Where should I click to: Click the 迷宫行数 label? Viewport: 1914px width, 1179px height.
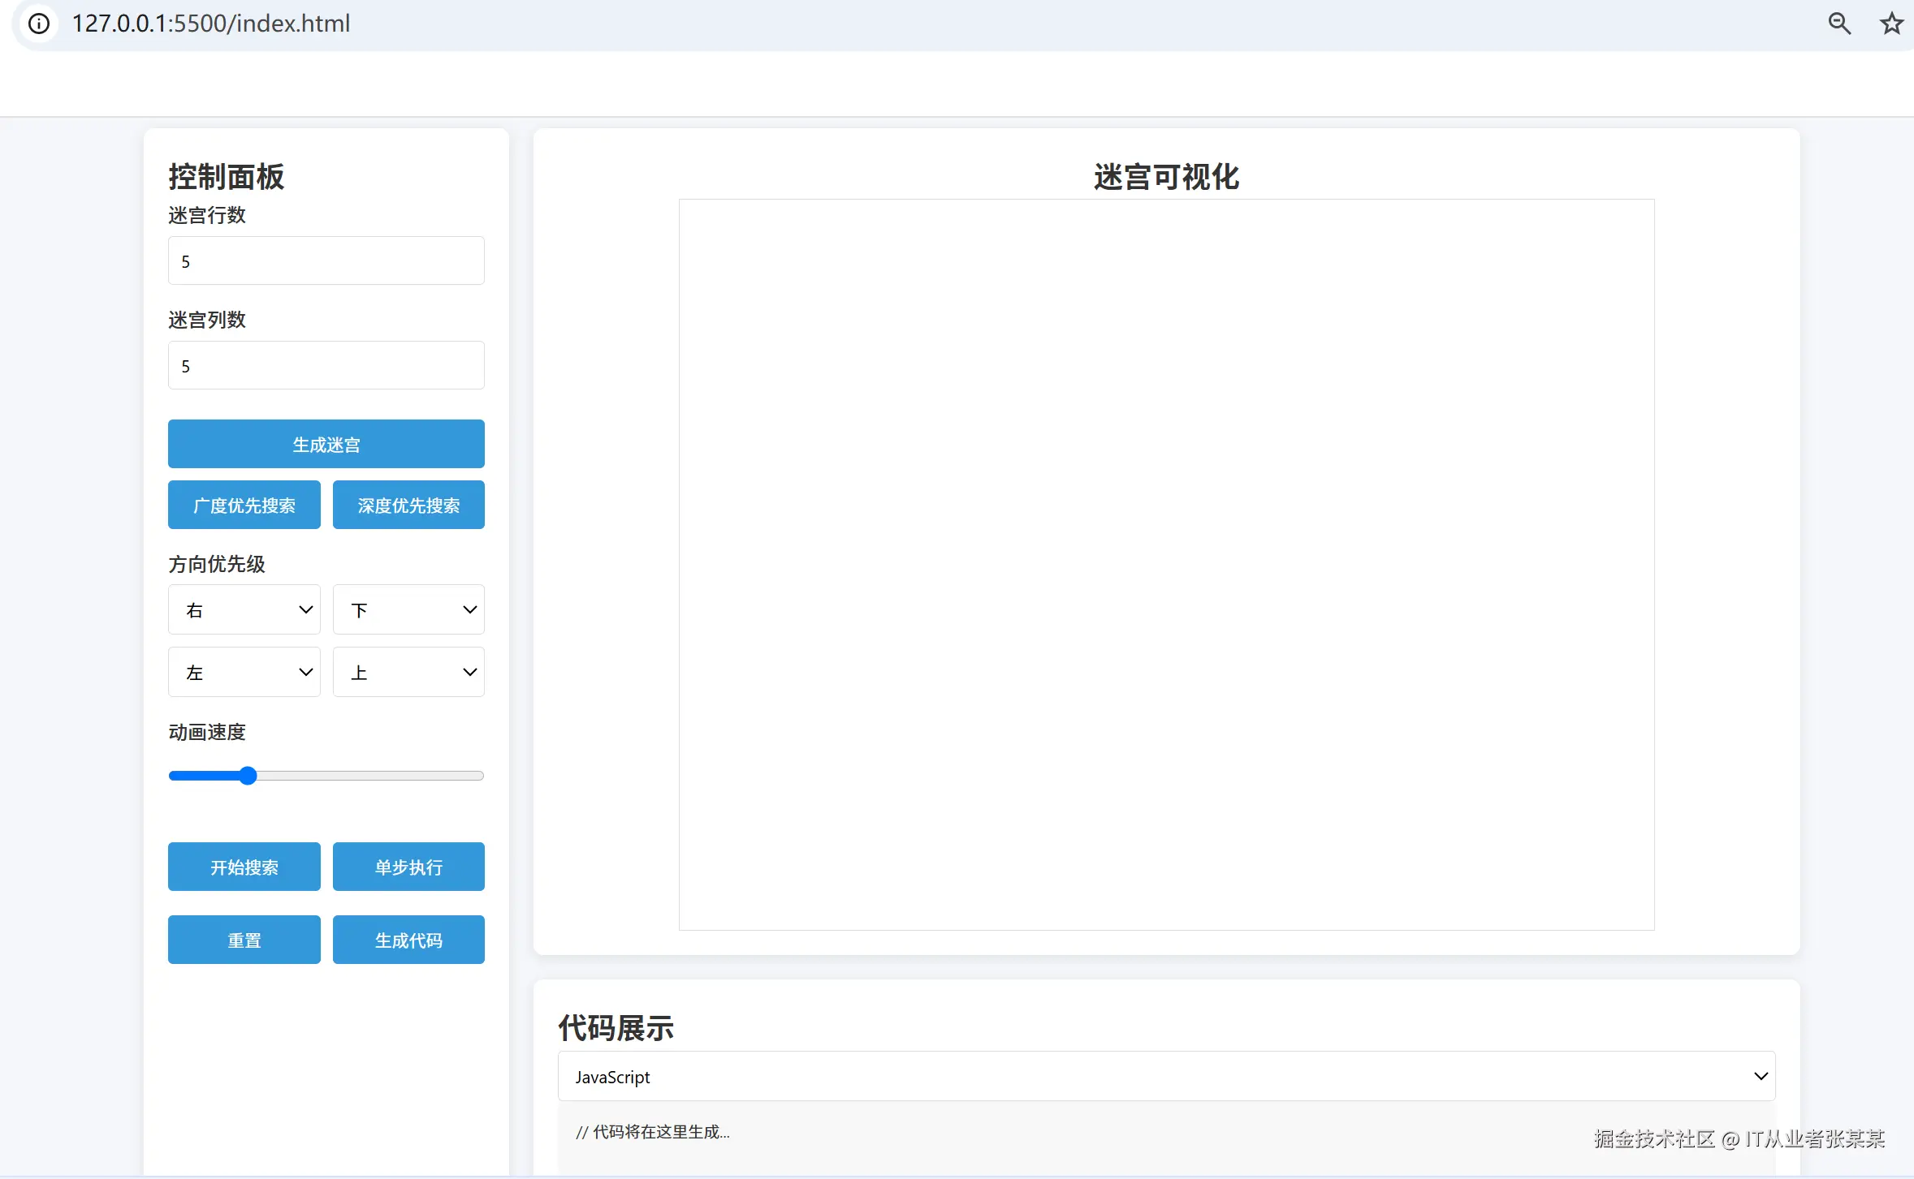point(207,215)
